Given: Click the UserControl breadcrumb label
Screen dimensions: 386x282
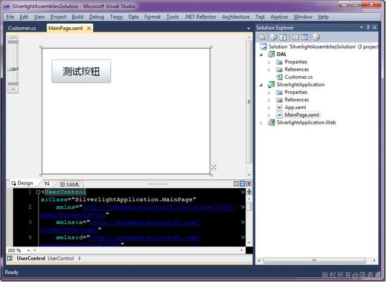Looking at the screenshot, I should pos(61,258).
